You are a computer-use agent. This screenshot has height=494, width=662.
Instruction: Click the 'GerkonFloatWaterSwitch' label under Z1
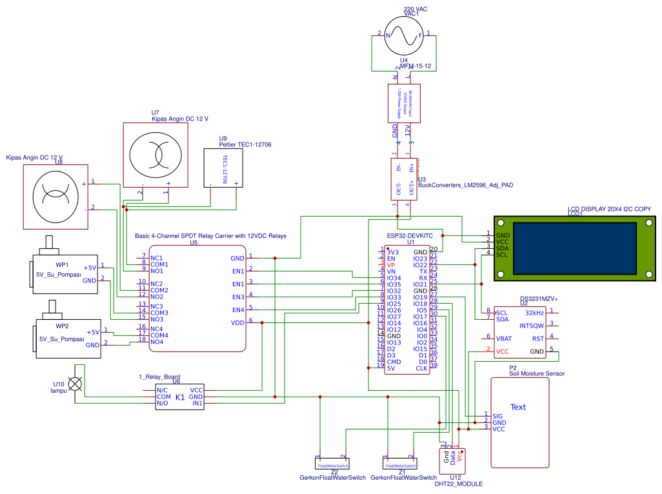[404, 477]
